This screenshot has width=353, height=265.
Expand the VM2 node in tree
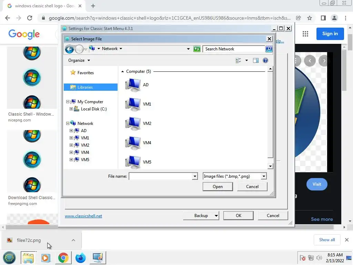(71, 145)
